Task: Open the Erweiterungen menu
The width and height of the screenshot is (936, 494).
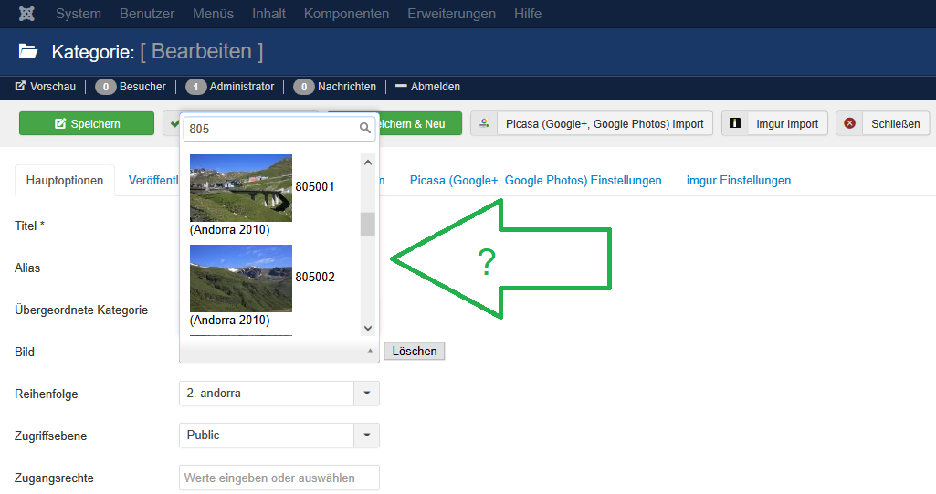Action: [x=451, y=14]
